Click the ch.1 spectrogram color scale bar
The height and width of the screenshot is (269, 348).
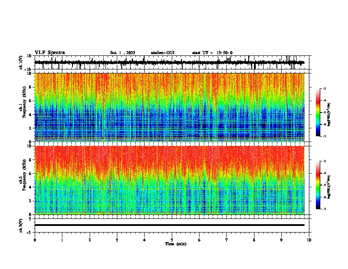click(318, 113)
